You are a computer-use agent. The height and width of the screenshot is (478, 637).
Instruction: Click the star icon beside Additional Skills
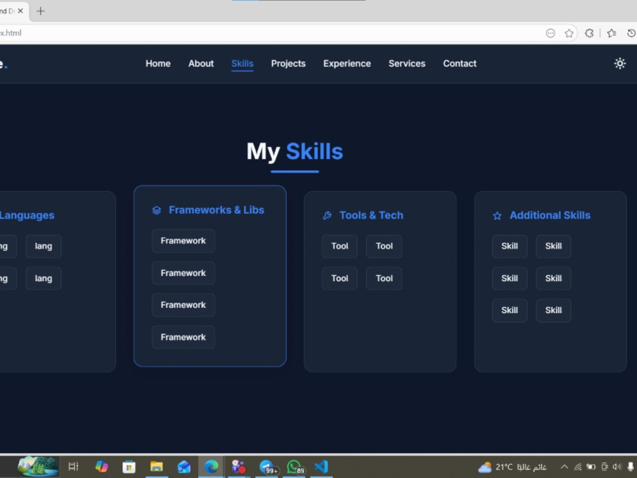pos(497,215)
